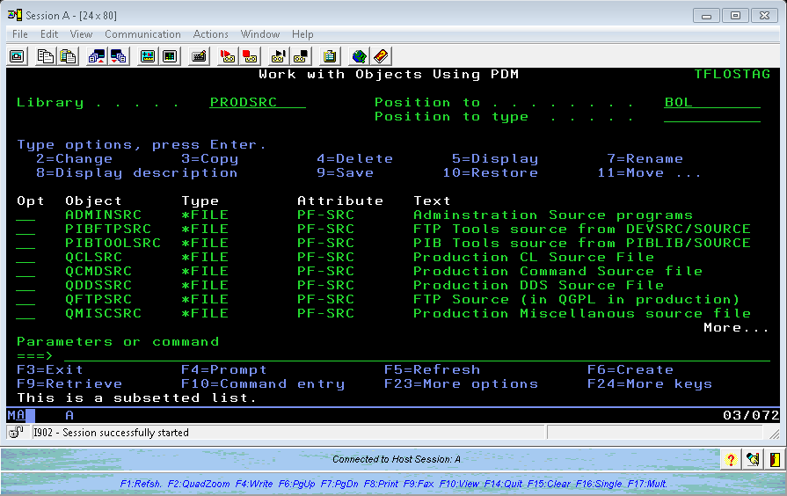Click the F2:QuadZoom link in bottom bar
Image resolution: width=787 pixels, height=496 pixels.
pos(199,484)
